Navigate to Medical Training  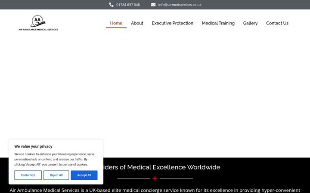pos(218,23)
